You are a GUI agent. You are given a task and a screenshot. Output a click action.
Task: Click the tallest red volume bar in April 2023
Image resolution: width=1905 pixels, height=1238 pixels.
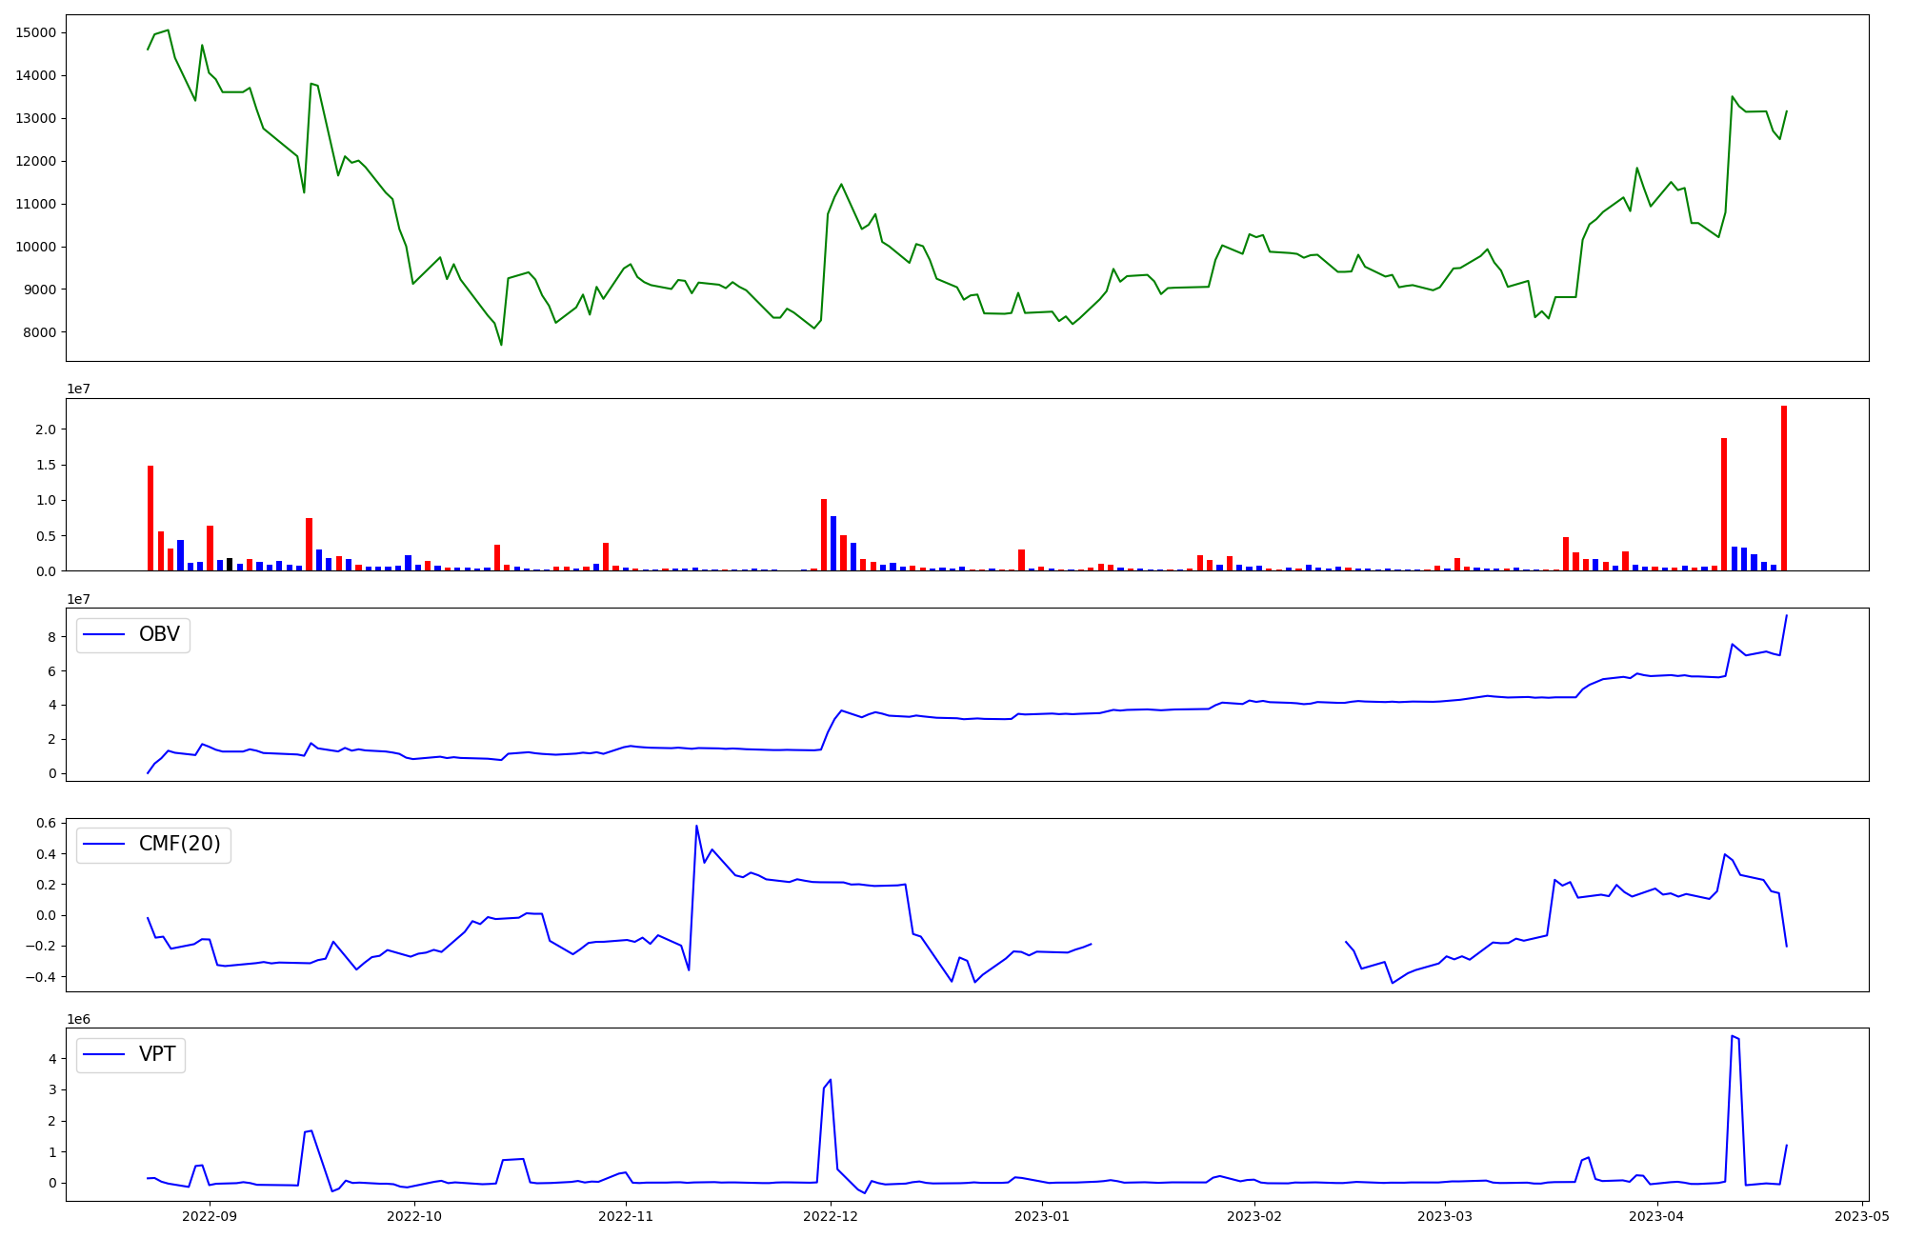[x=1784, y=488]
